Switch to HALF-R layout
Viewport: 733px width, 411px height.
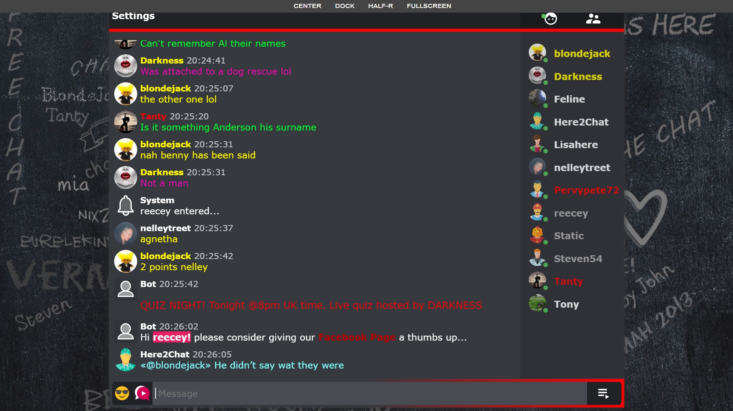[x=380, y=6]
